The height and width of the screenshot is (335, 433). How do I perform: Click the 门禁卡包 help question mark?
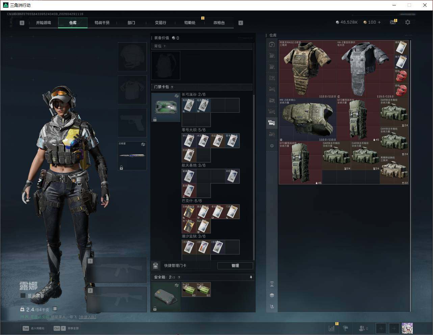point(172,87)
